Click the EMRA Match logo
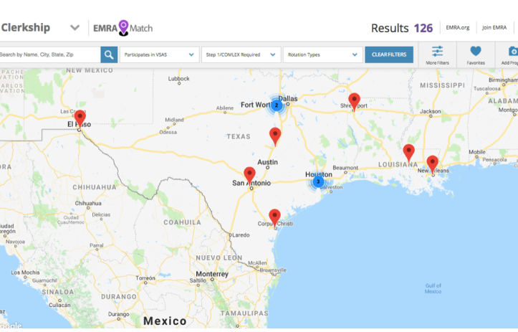Viewport: 518px width, 332px height. click(x=123, y=28)
